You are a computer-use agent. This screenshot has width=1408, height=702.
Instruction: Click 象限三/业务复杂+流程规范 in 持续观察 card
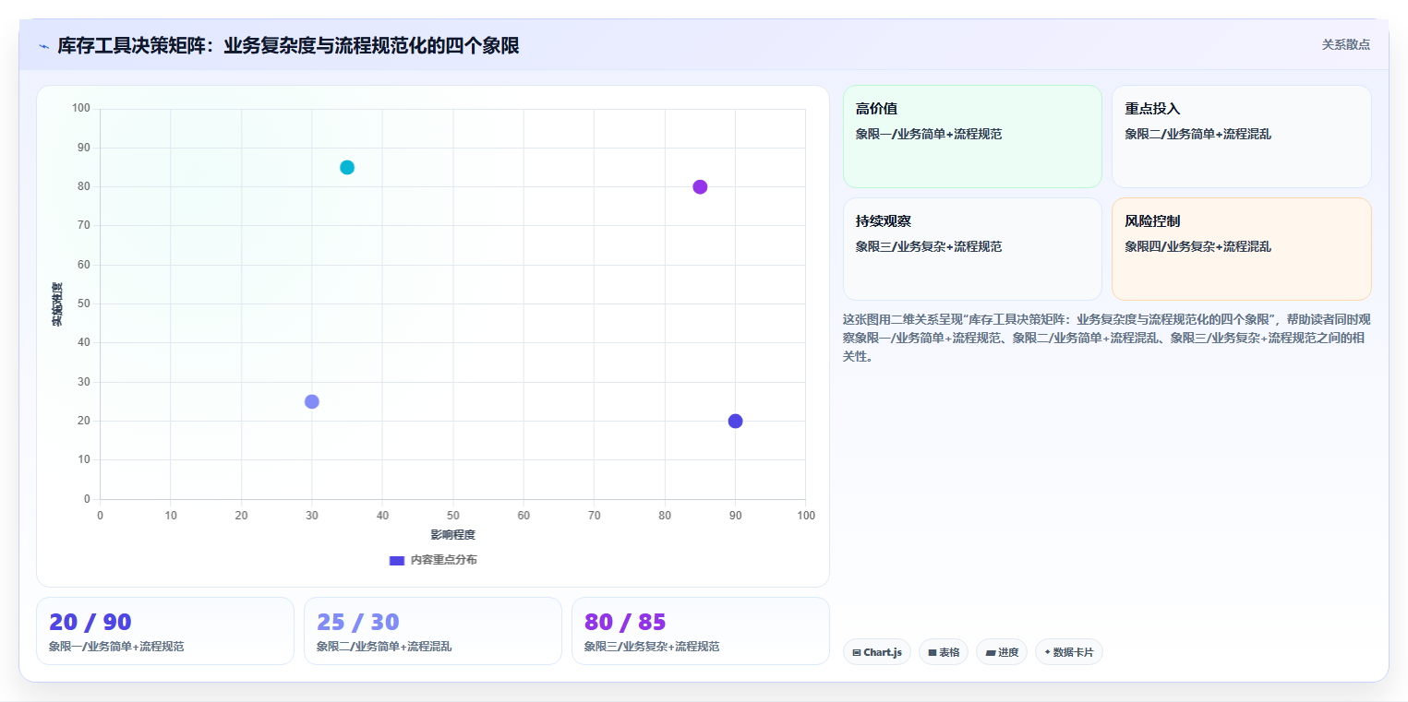click(929, 246)
